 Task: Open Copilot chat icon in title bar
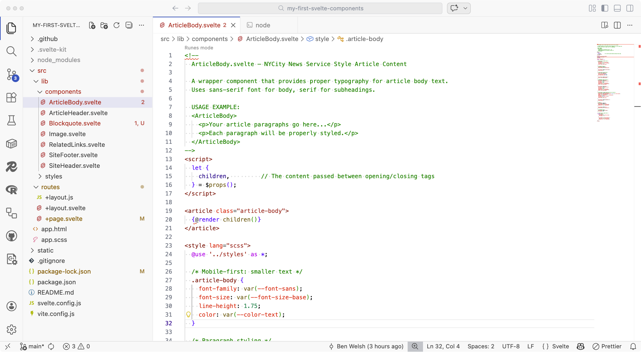tap(454, 8)
